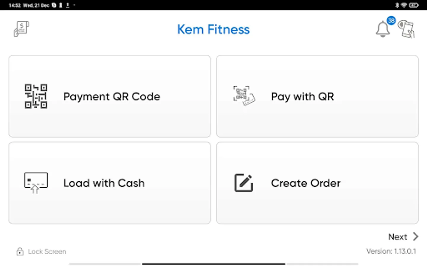Click the padlock icon beside Lock Screen
427x267 pixels.
click(x=20, y=251)
